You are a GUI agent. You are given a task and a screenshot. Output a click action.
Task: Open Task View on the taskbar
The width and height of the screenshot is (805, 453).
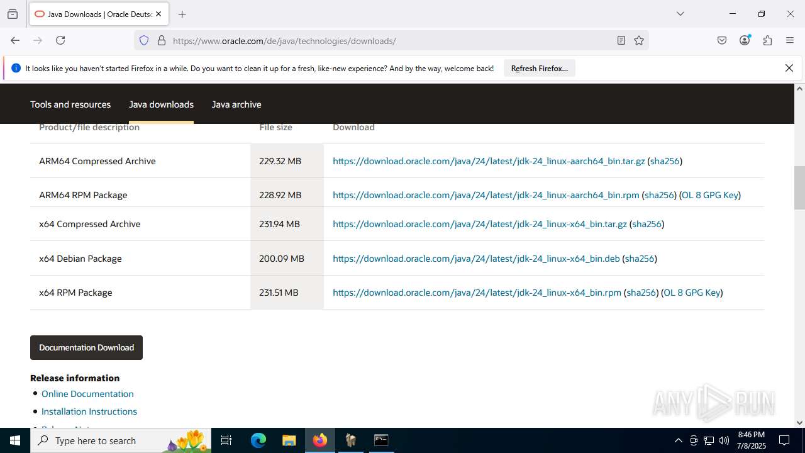coord(226,440)
